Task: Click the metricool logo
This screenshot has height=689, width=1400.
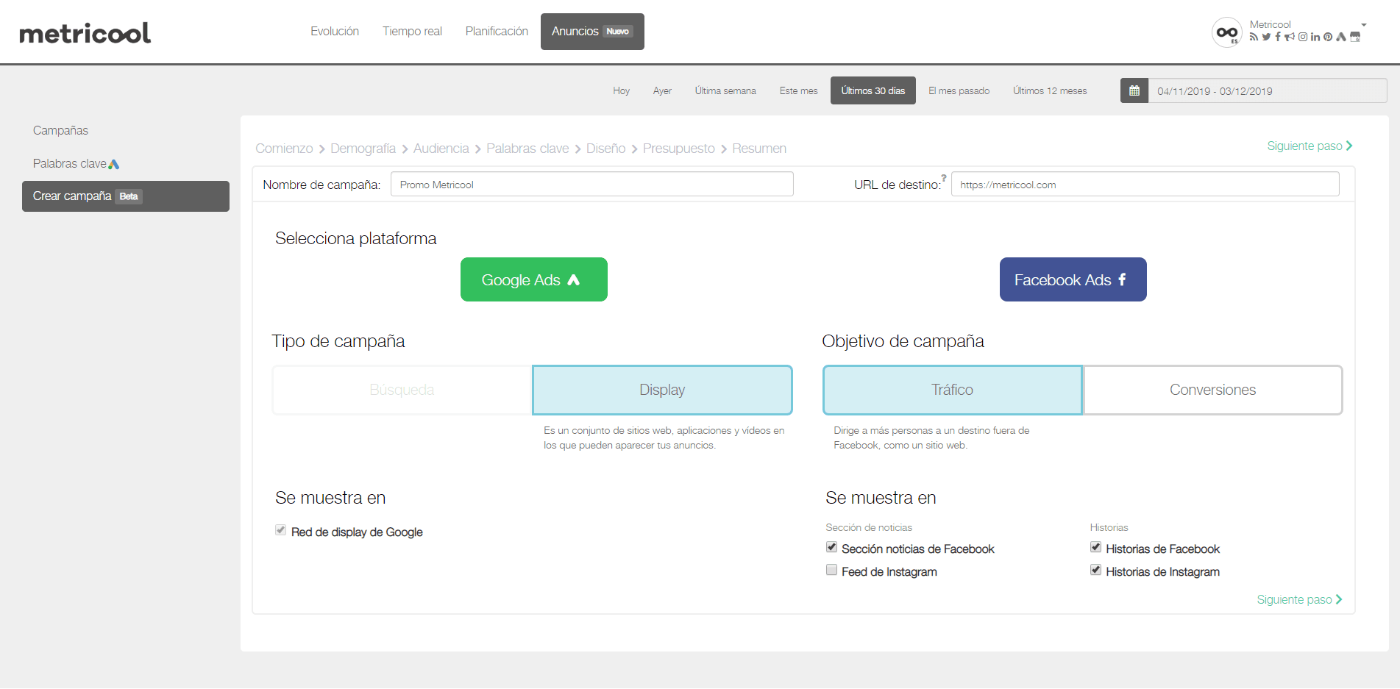Action: click(x=85, y=33)
